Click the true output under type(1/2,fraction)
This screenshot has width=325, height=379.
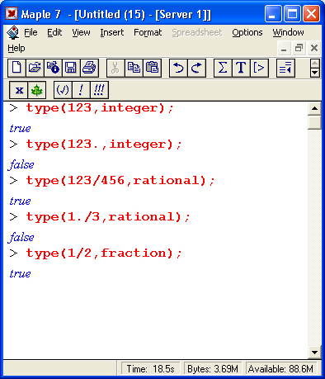pyautogui.click(x=20, y=274)
